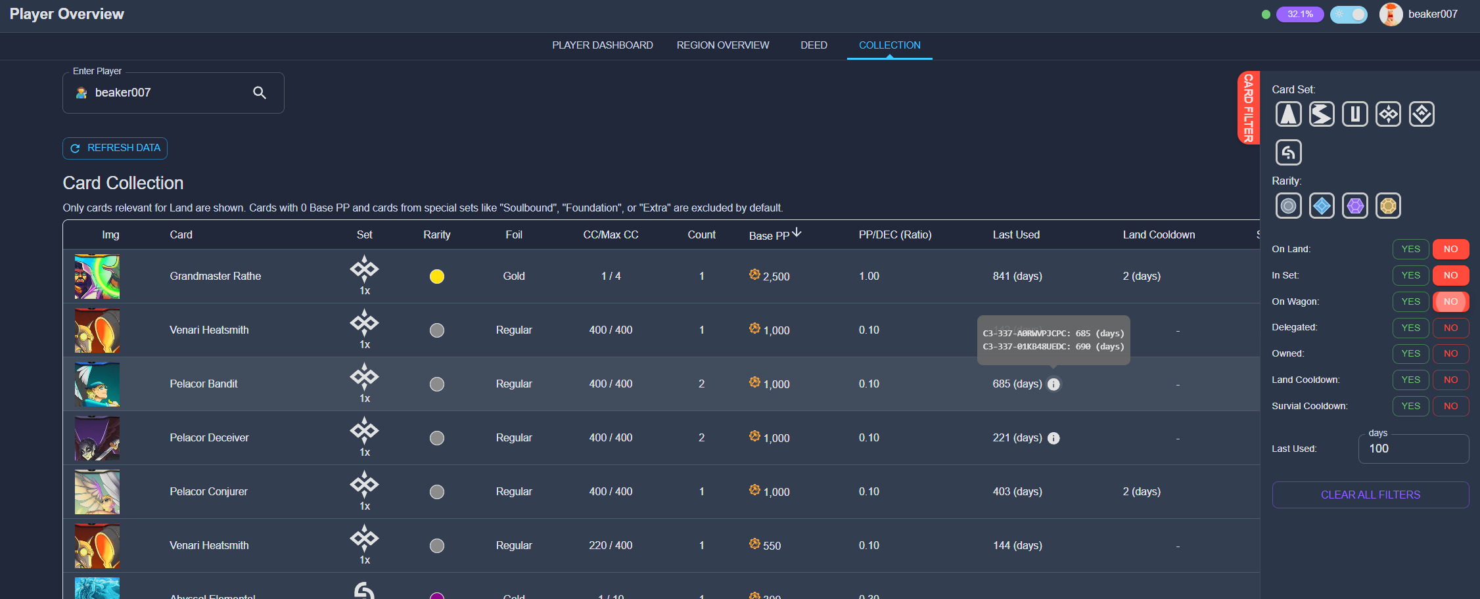Screen dimensions: 1480x599
Task: Filter by the blue diamond rare rarity
Action: pos(1322,206)
